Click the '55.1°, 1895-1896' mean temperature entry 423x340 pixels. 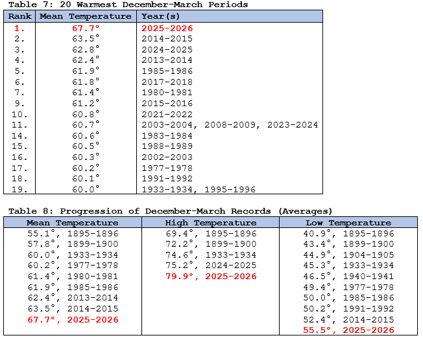click(x=72, y=234)
